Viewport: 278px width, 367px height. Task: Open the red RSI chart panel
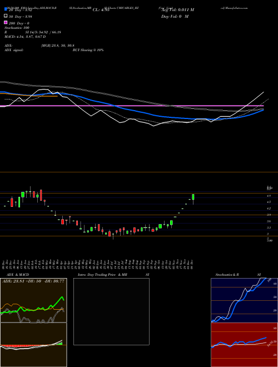244,345
